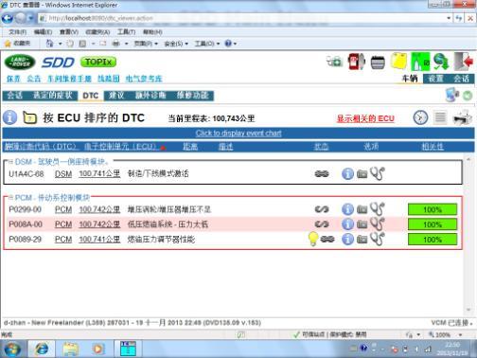Open the printer icon for DTC list
The image size is (477, 358).
[462, 117]
